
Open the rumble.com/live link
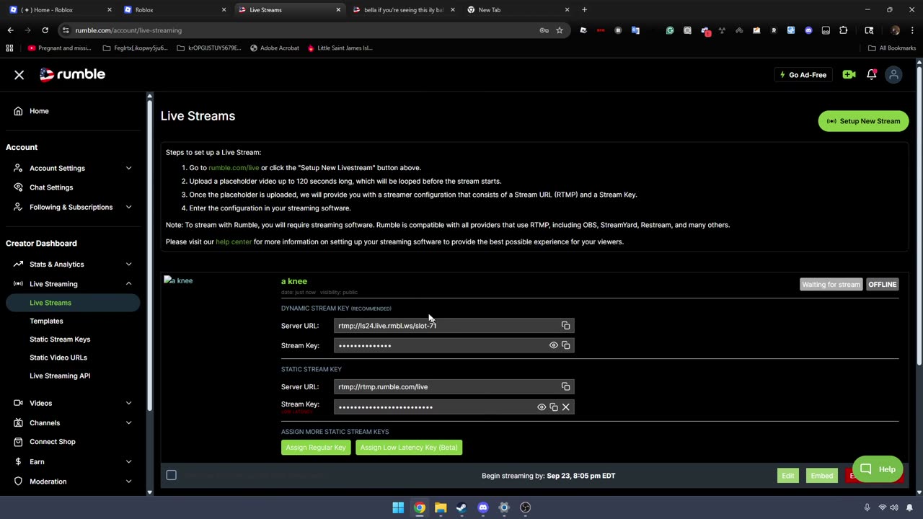pos(234,168)
